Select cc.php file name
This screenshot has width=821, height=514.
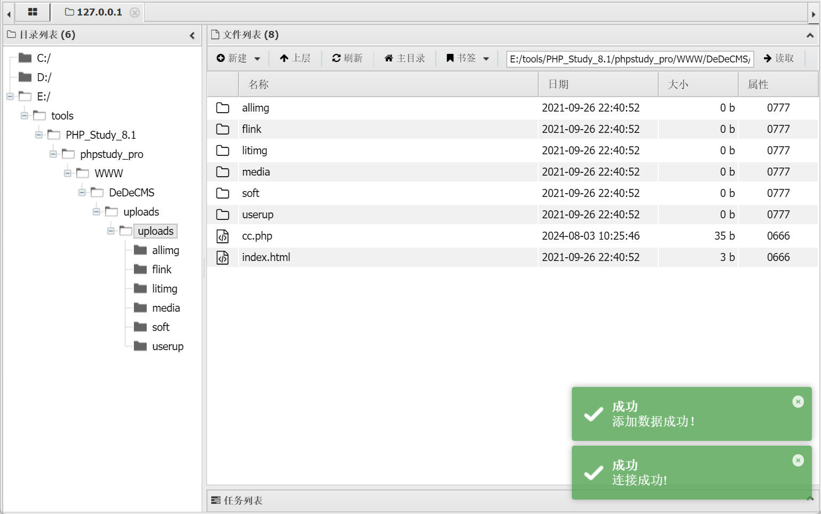click(x=257, y=236)
